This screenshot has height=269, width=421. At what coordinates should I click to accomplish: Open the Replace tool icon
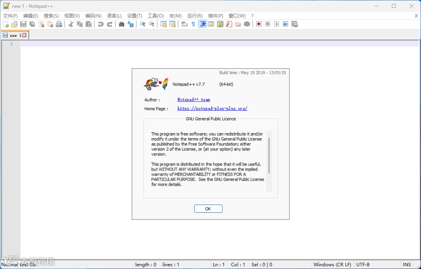pos(131,24)
